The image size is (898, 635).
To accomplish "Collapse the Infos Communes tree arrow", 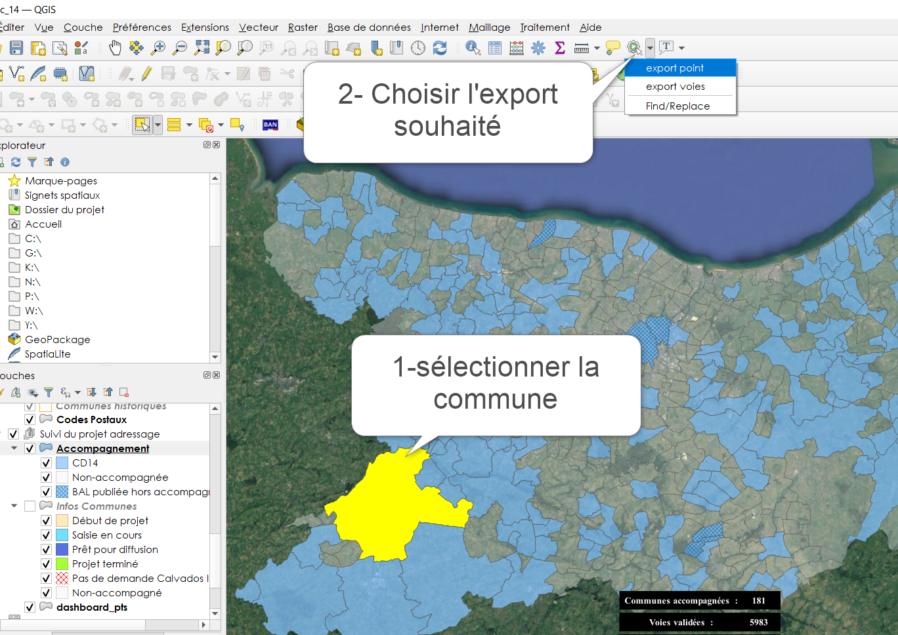I will pos(14,506).
